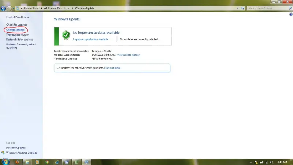The image size is (293, 165).
Task: Click the green shield checkmark icon
Action: (x=66, y=35)
